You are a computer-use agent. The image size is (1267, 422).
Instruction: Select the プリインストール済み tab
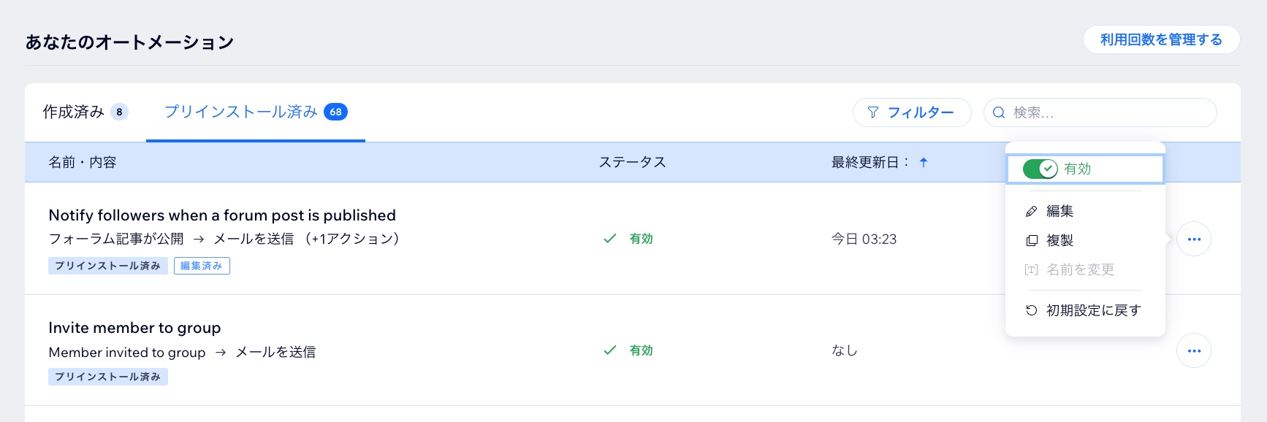[256, 112]
